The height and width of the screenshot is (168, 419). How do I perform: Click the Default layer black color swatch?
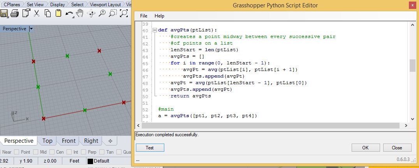pyautogui.click(x=90, y=161)
